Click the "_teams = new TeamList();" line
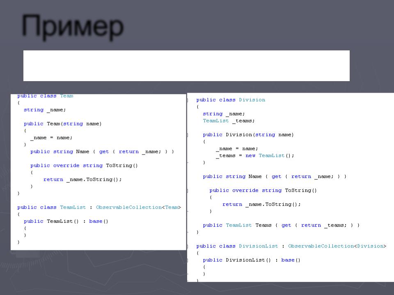Screen dimensions: 394x295 coord(255,156)
